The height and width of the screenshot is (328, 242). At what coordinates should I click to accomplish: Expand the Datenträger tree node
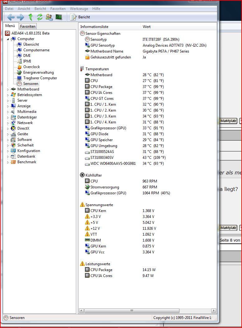tap(8, 118)
